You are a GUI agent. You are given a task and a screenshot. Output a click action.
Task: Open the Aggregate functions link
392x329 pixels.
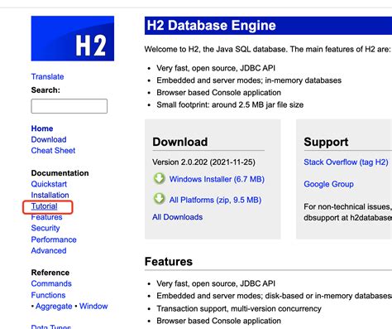54,307
